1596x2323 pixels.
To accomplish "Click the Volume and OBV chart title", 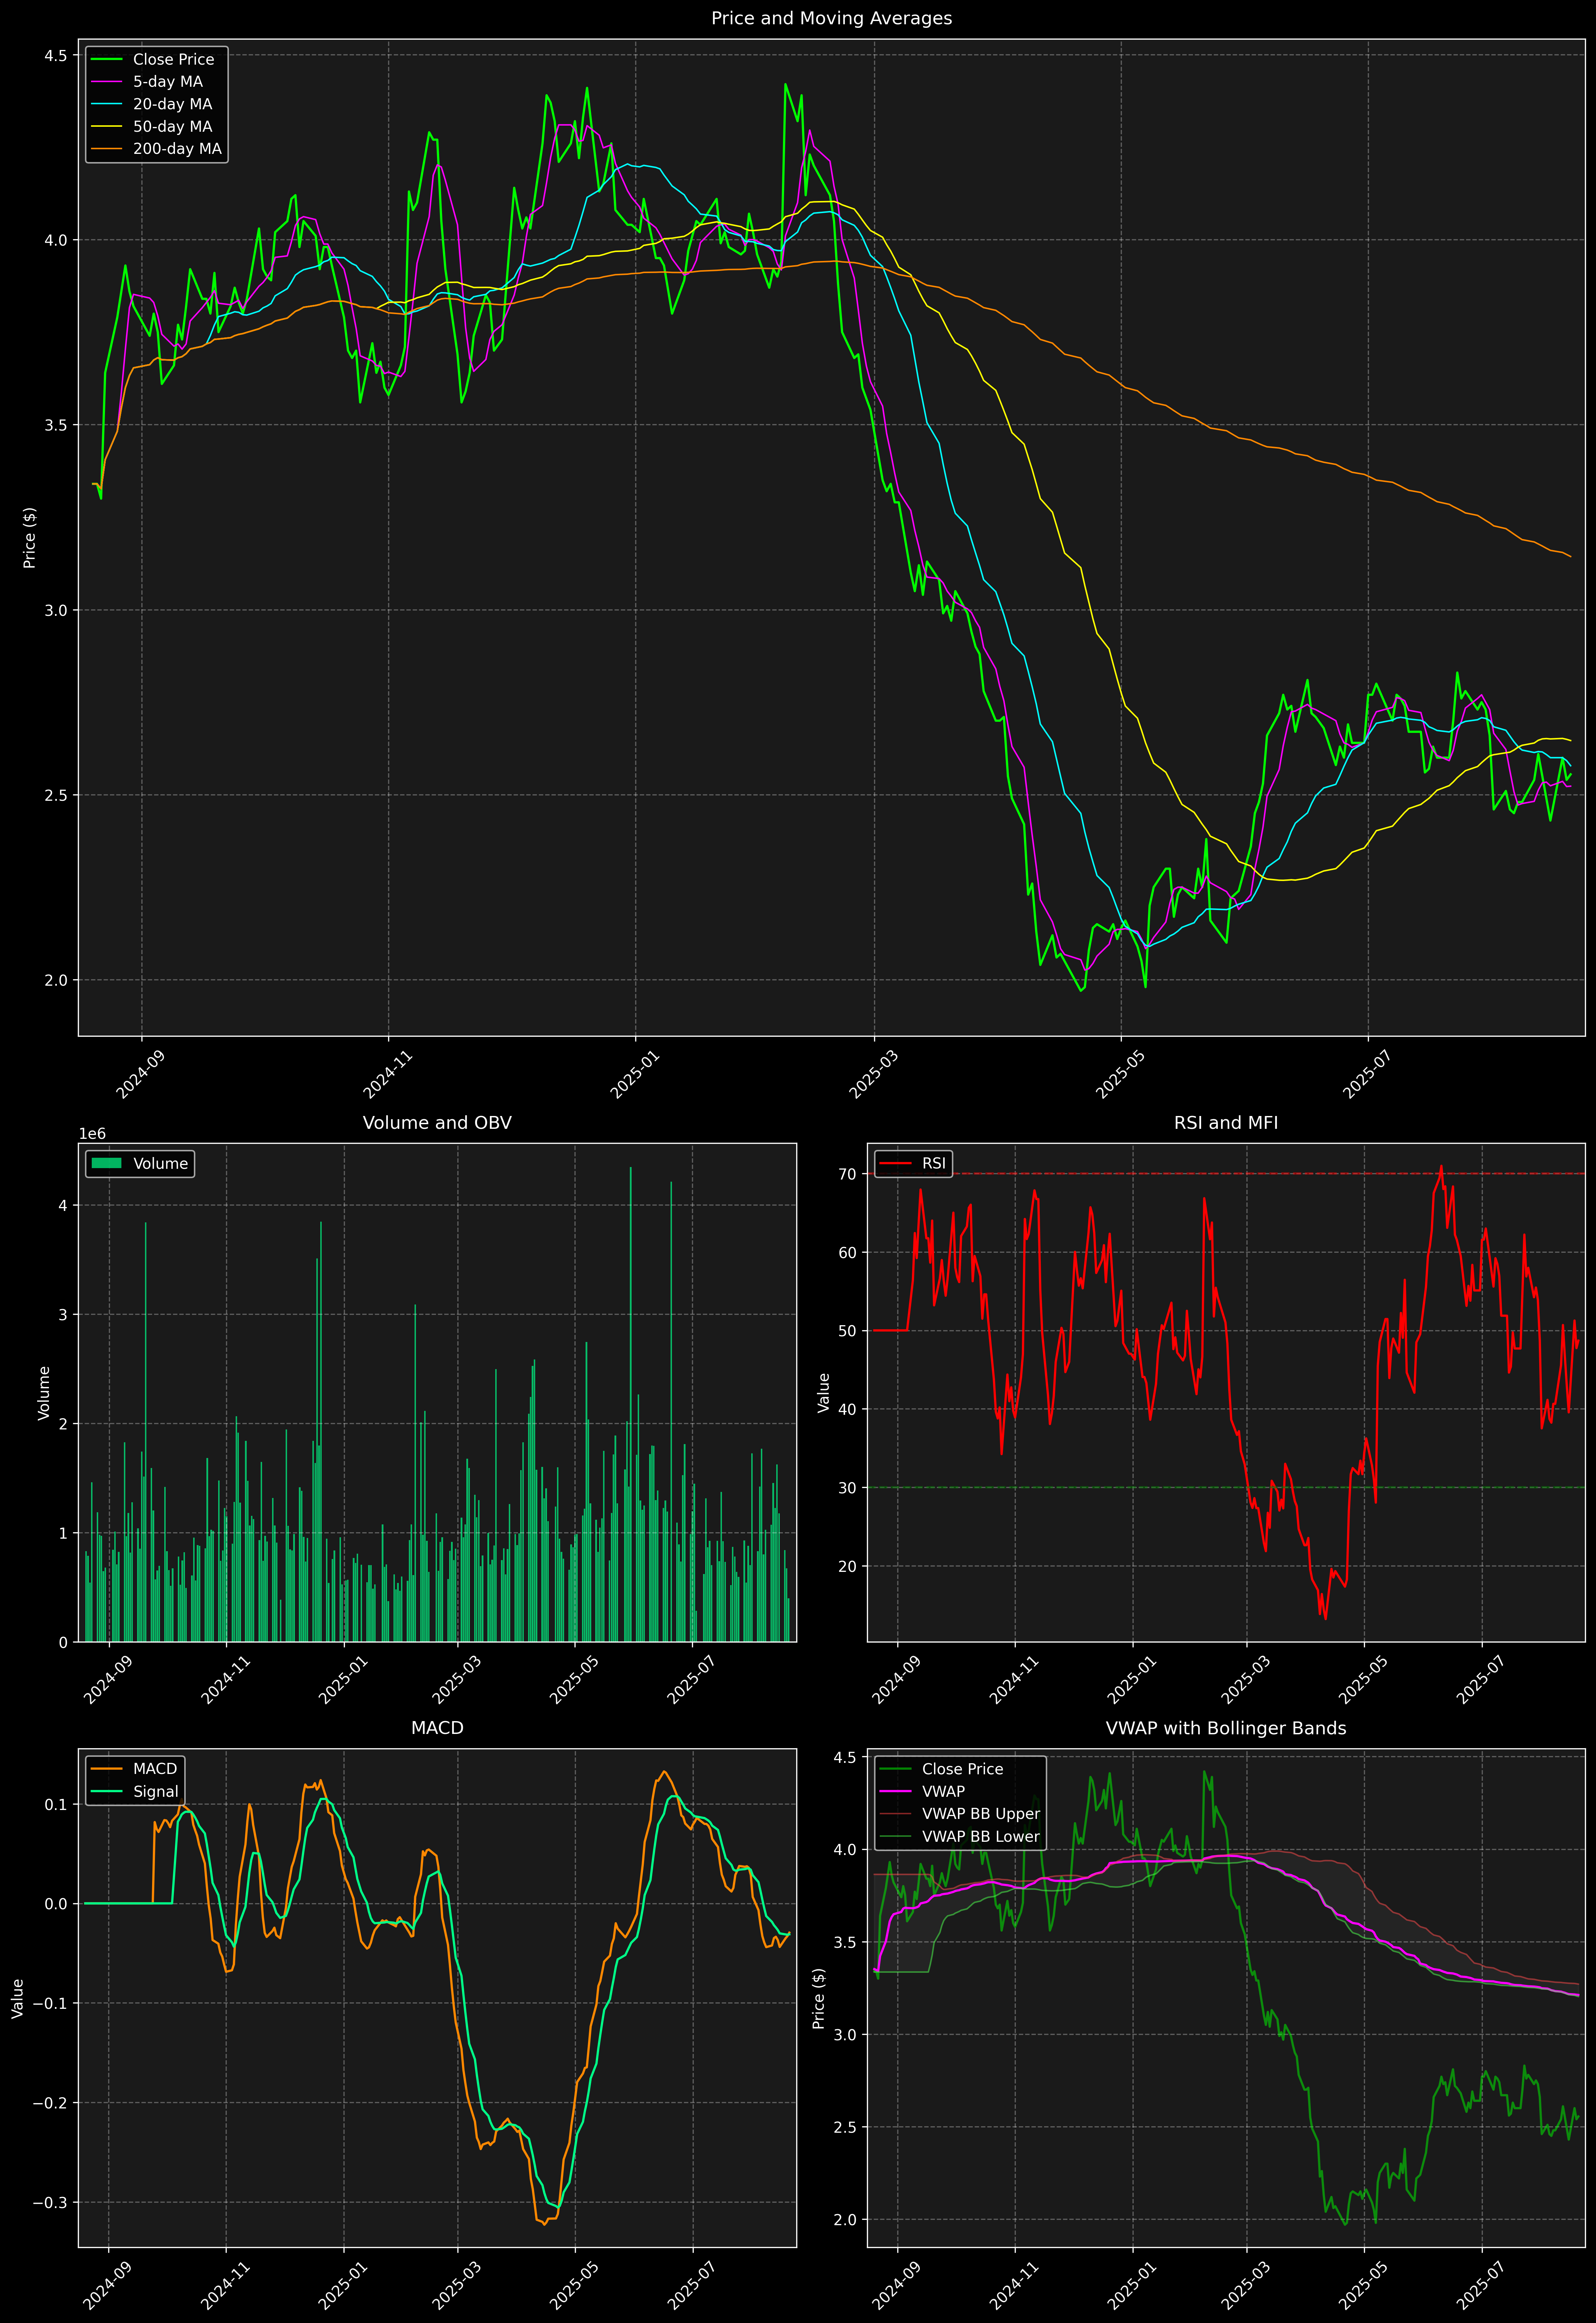I will [437, 1122].
